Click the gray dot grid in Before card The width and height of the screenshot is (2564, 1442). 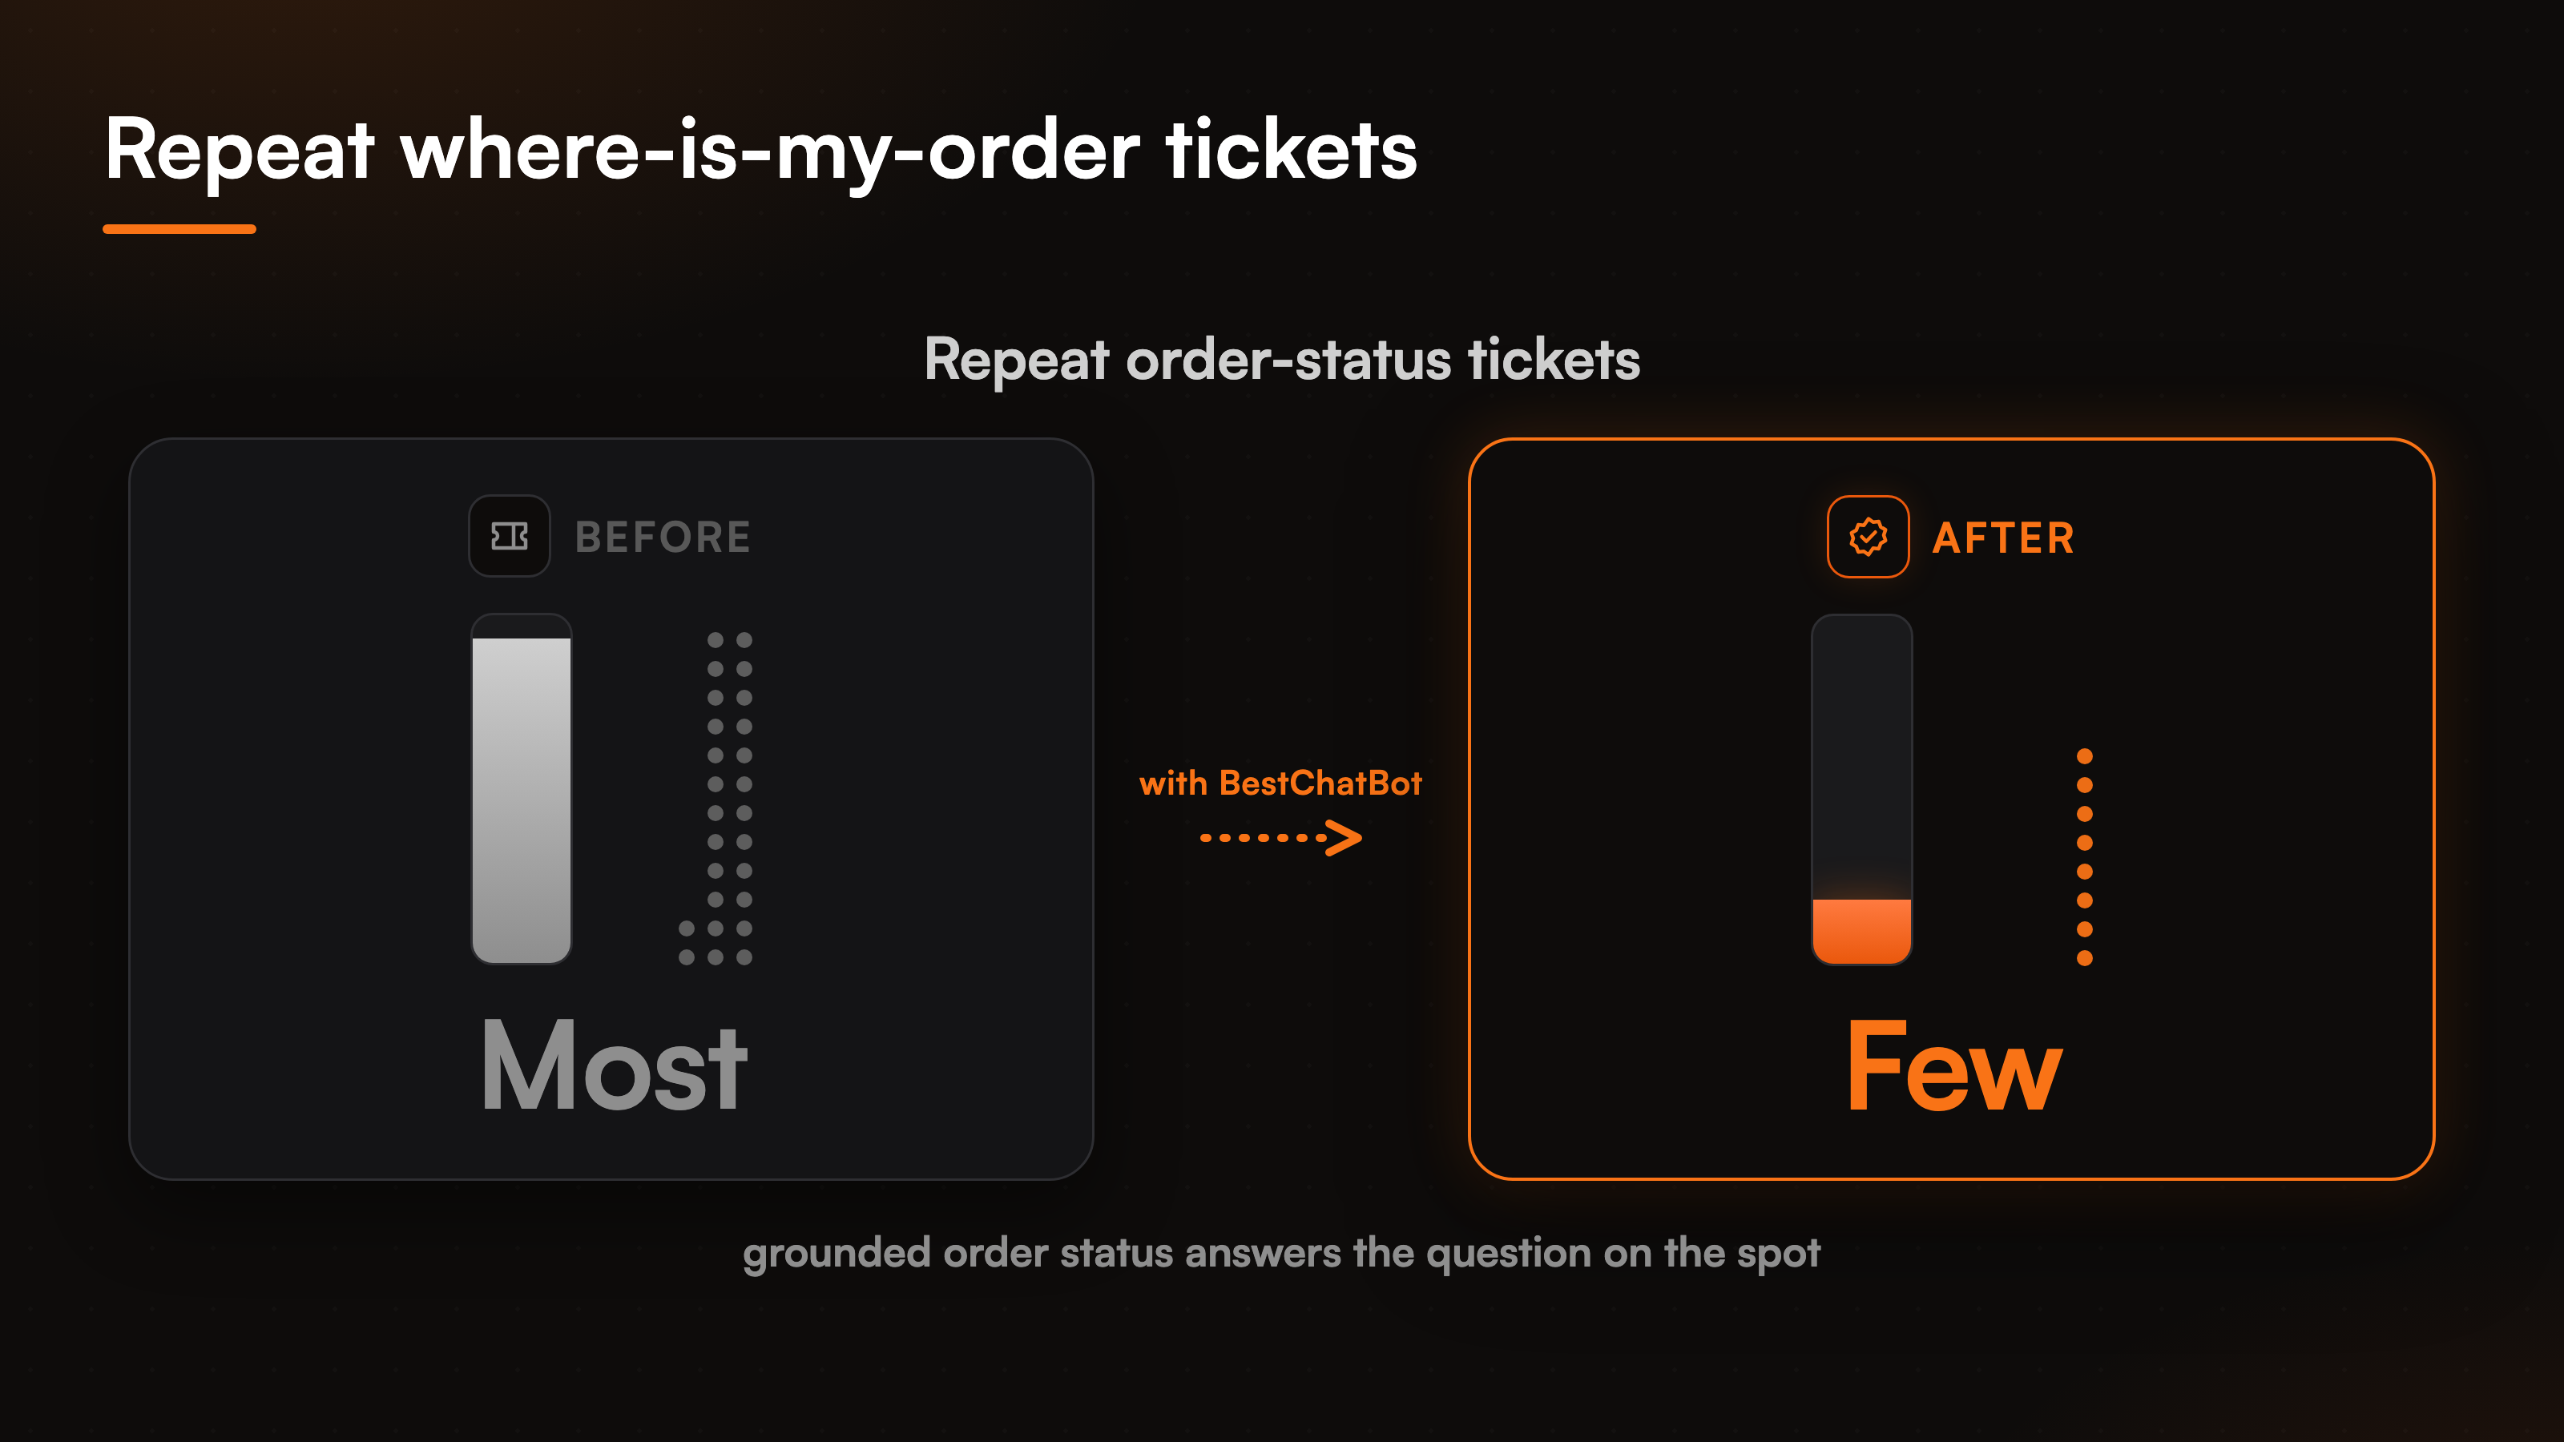(716, 800)
